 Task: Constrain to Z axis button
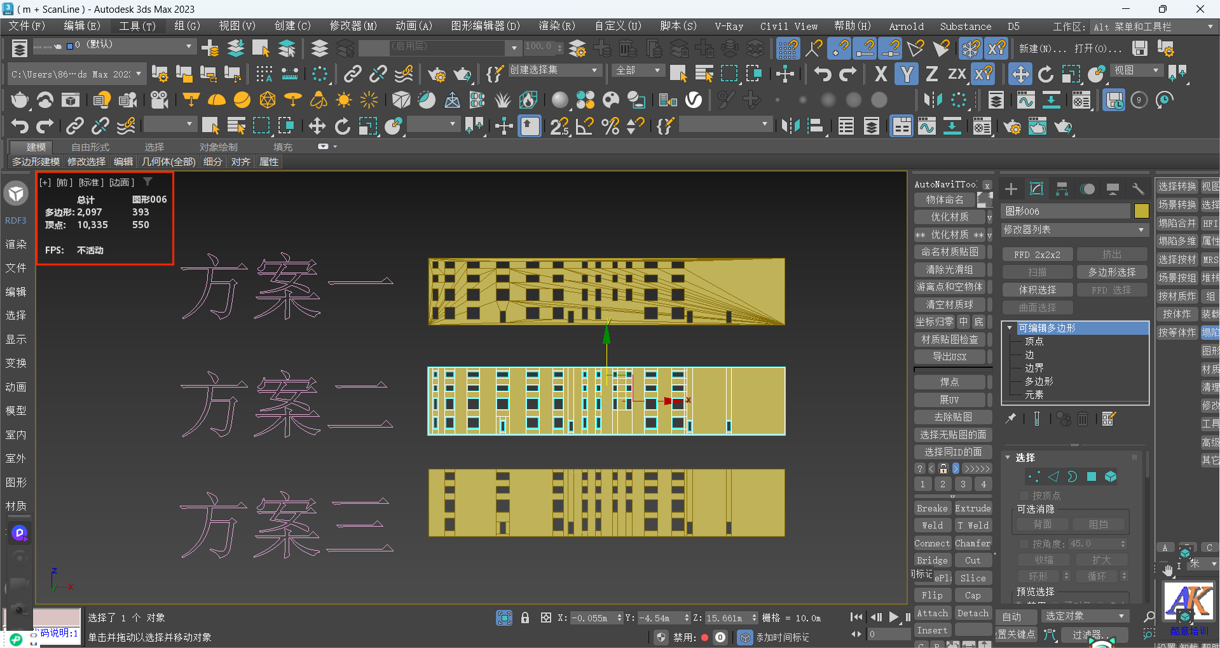(x=931, y=74)
